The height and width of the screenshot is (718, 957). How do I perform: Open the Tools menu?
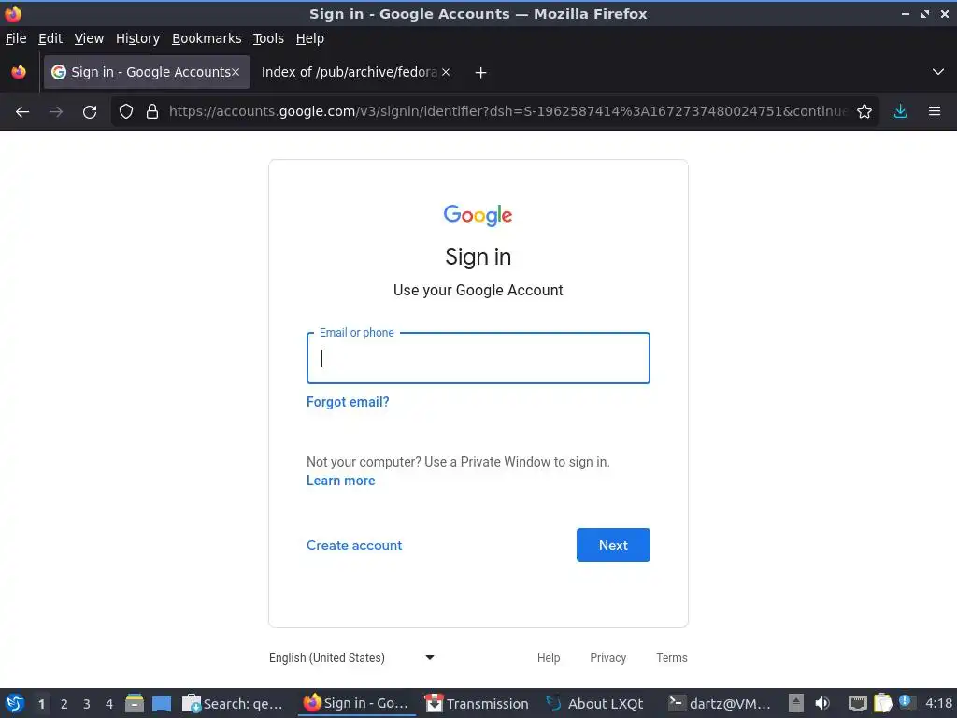tap(268, 38)
